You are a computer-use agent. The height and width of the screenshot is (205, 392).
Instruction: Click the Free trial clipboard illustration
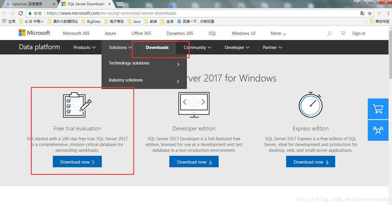coord(77,105)
